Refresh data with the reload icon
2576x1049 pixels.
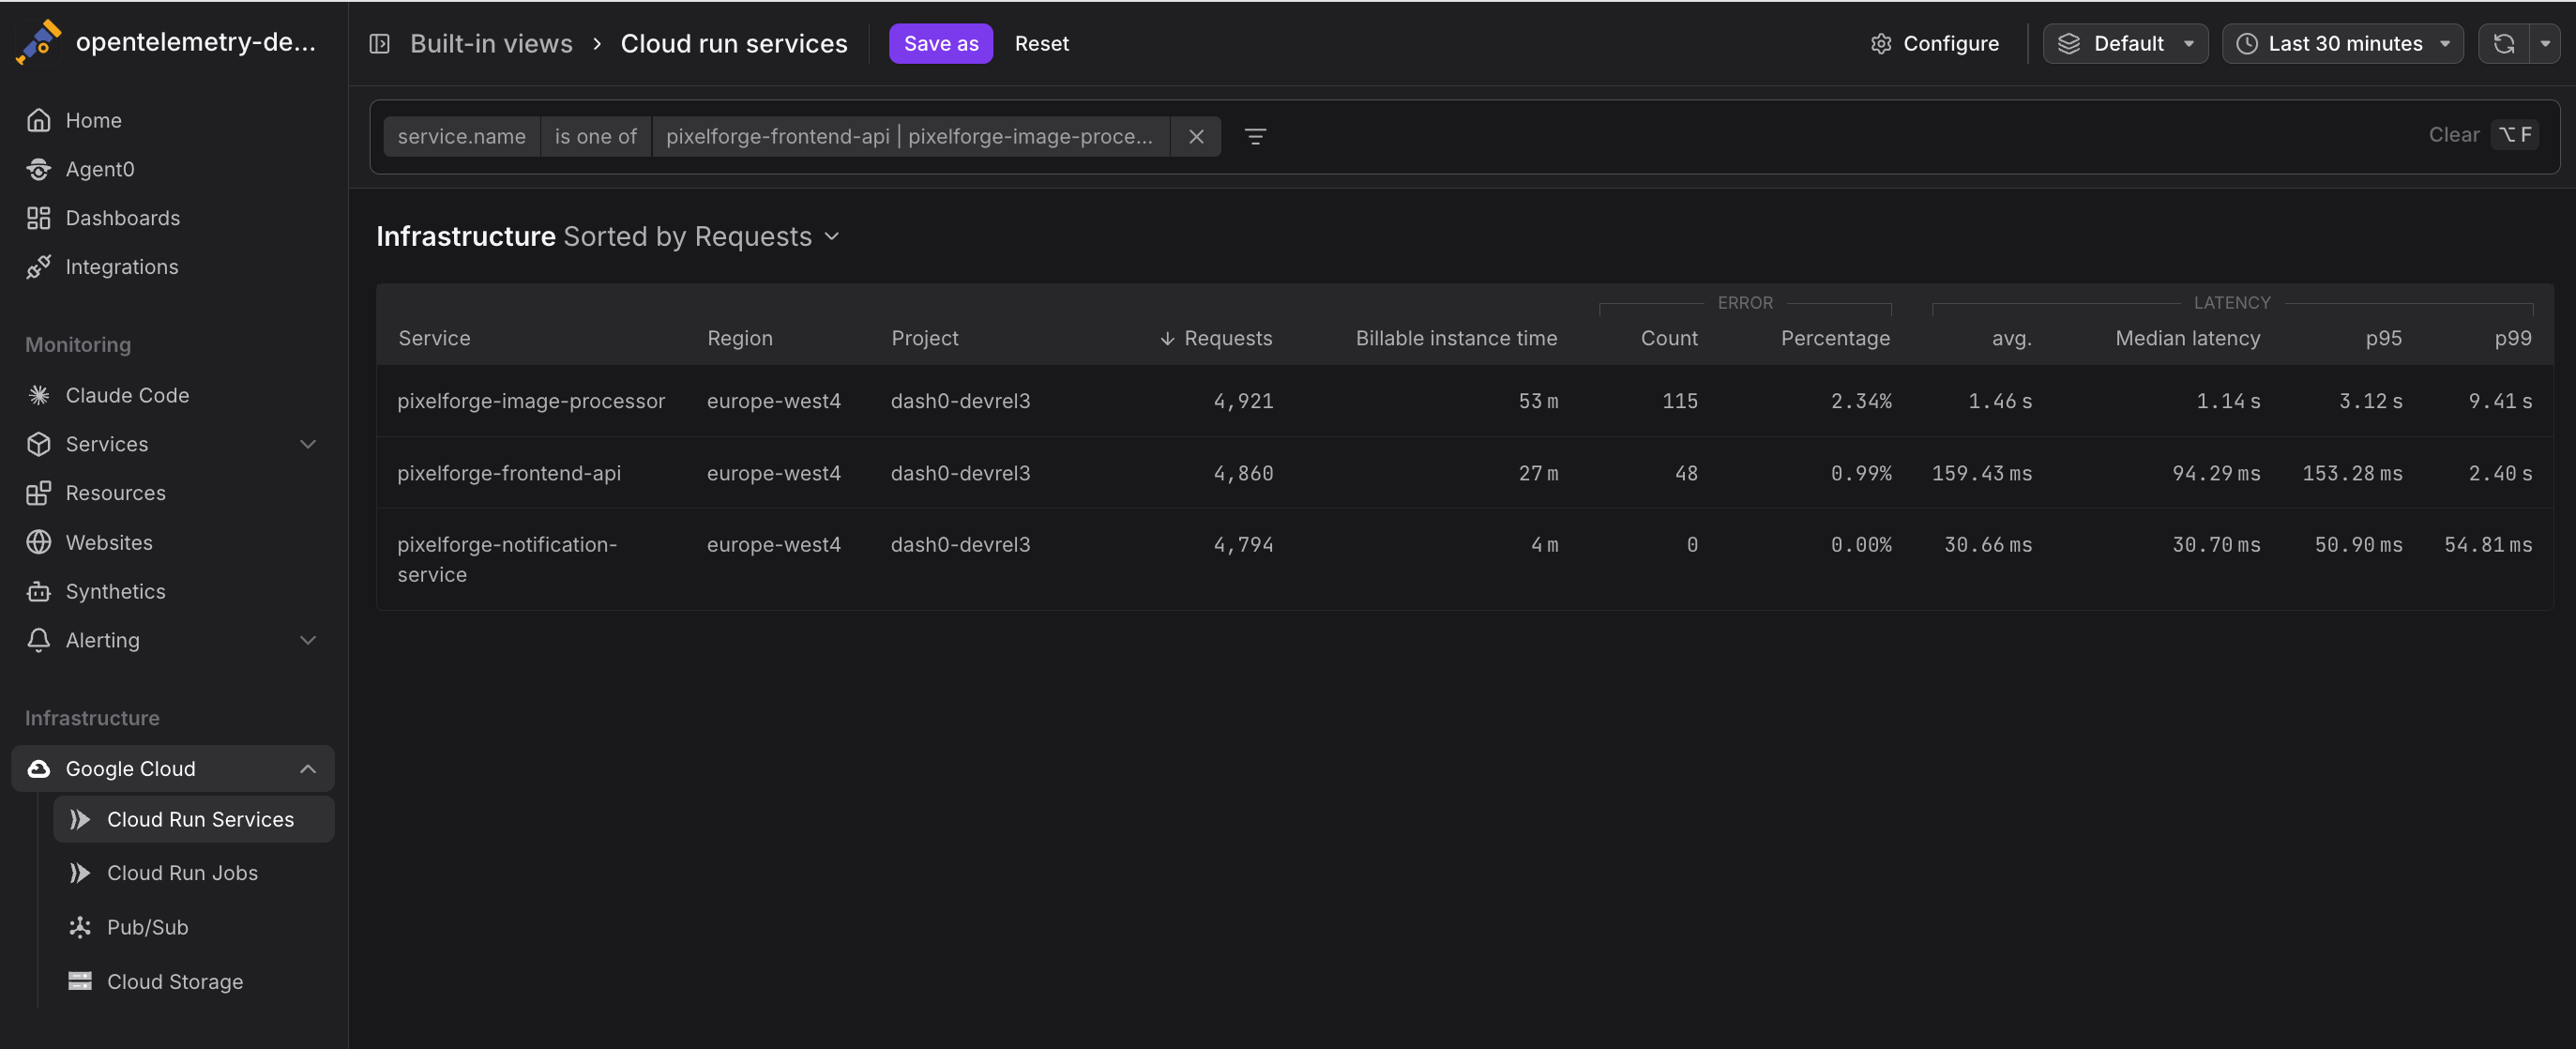pyautogui.click(x=2503, y=43)
